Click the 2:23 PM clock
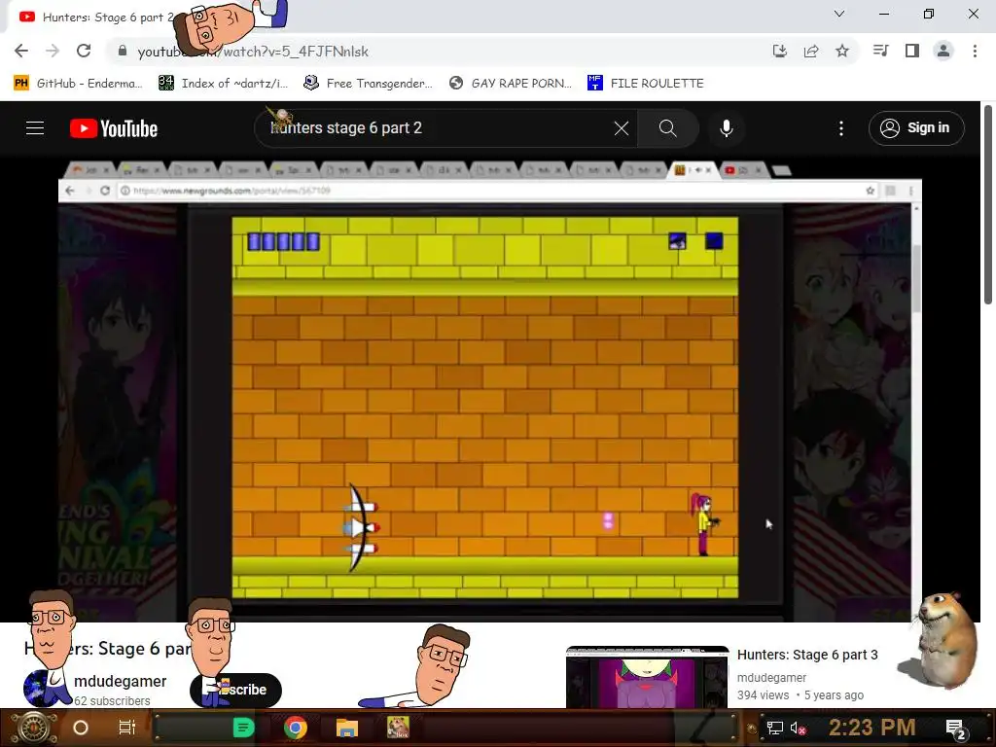 click(x=871, y=728)
